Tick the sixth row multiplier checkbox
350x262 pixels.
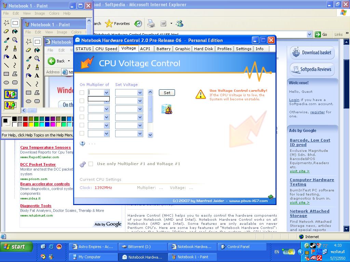(x=82, y=133)
